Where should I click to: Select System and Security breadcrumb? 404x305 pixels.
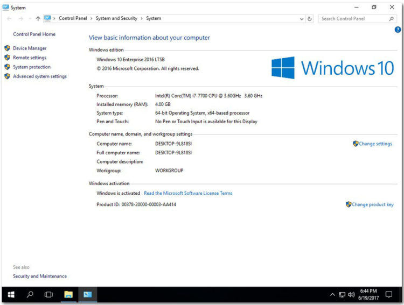click(116, 18)
